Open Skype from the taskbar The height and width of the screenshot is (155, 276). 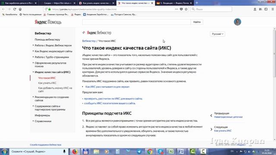160,152
